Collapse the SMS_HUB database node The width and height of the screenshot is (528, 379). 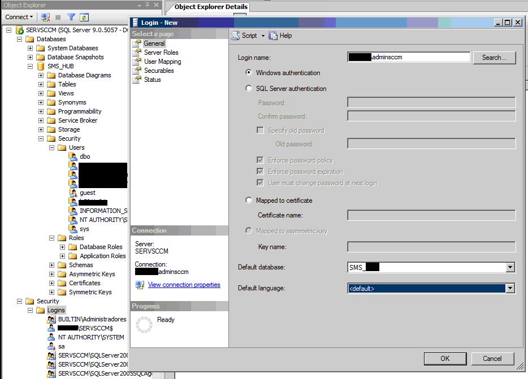(30, 66)
